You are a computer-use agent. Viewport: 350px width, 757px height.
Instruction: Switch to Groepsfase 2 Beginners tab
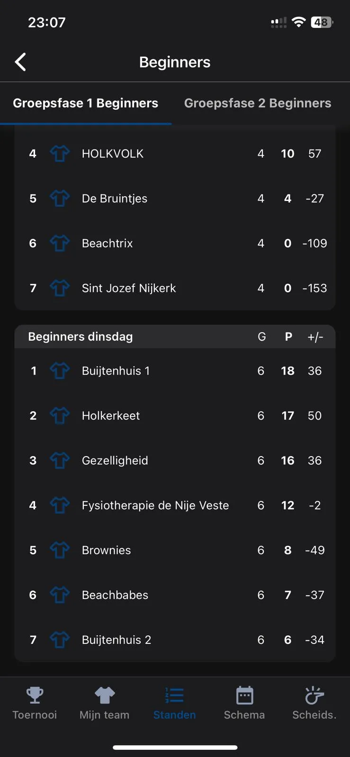click(258, 103)
